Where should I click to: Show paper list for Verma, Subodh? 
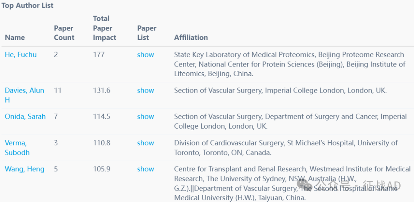click(146, 143)
